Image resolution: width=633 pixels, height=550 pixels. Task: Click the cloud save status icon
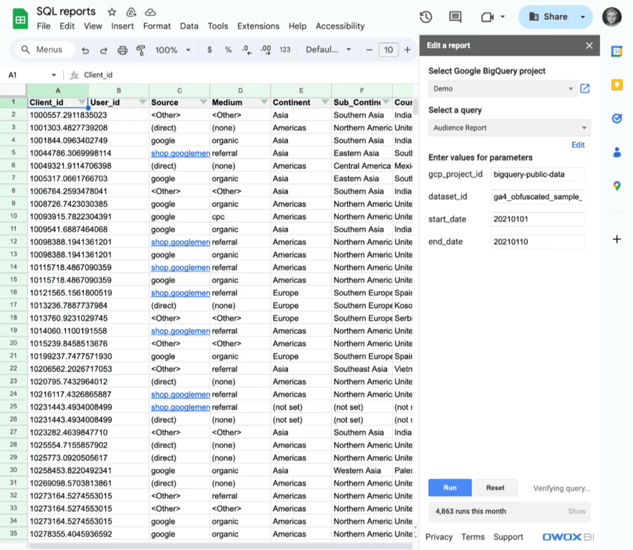[x=150, y=12]
